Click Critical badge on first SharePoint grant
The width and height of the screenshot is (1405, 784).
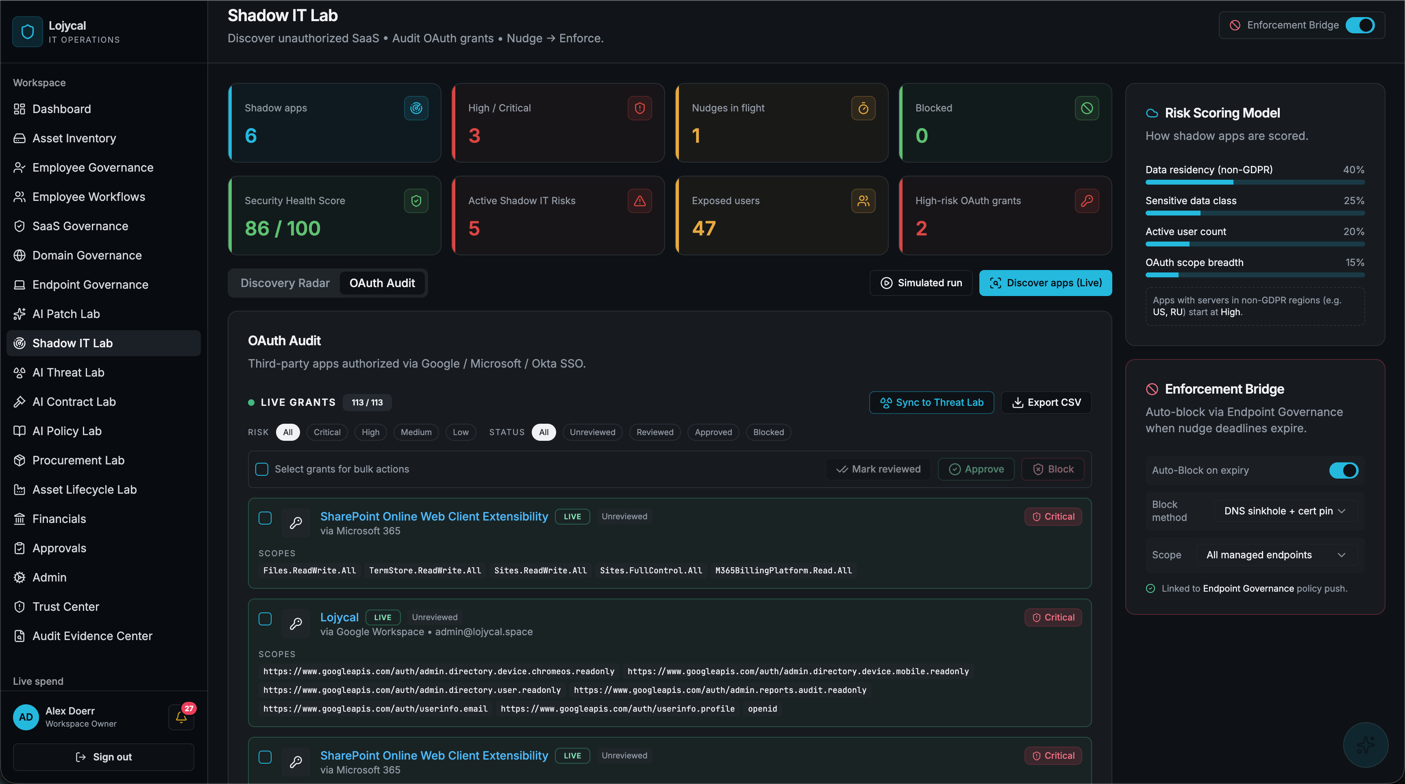pyautogui.click(x=1053, y=516)
